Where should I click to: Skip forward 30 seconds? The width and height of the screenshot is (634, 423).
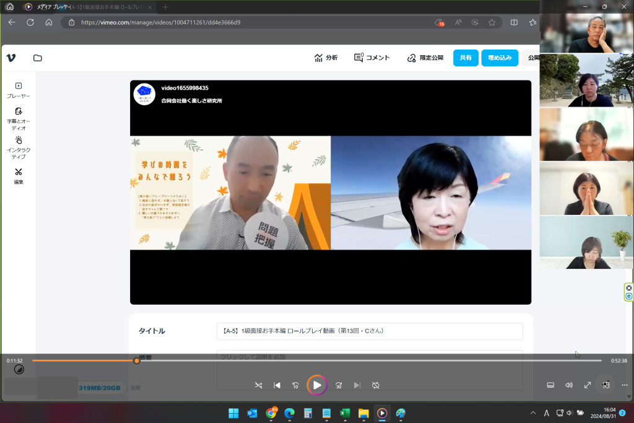(x=339, y=385)
